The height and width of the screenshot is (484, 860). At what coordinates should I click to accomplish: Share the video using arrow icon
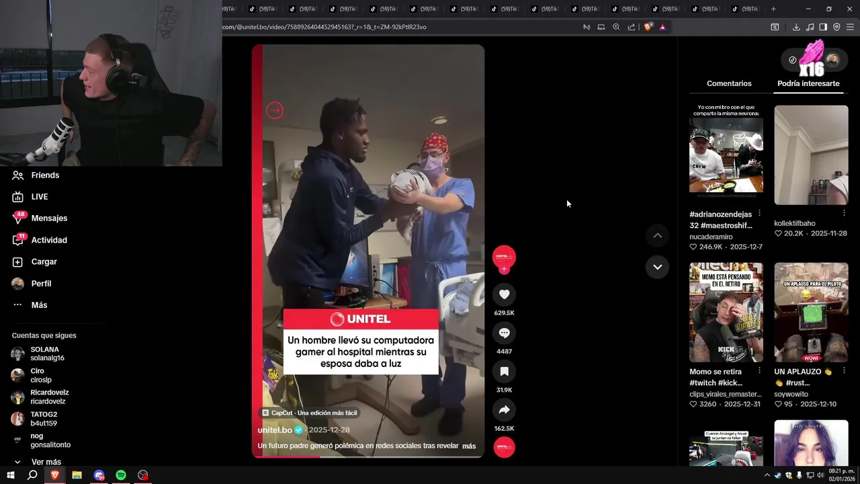pos(504,409)
